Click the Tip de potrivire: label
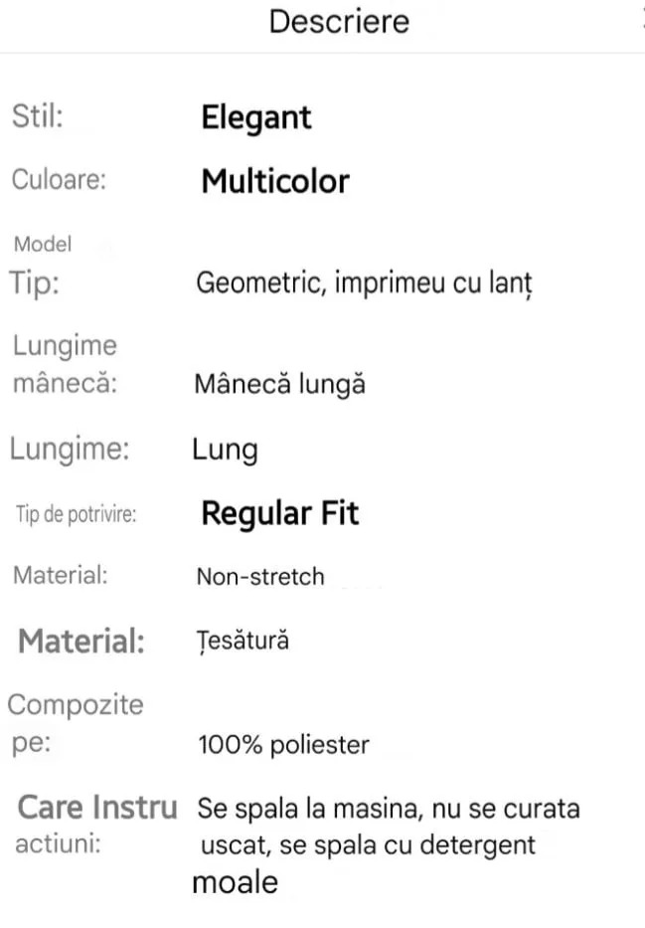The image size is (645, 928). (x=76, y=514)
